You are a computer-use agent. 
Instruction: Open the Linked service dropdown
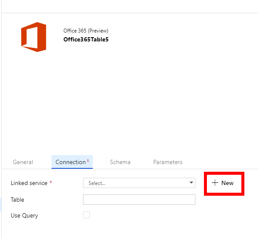(139, 183)
